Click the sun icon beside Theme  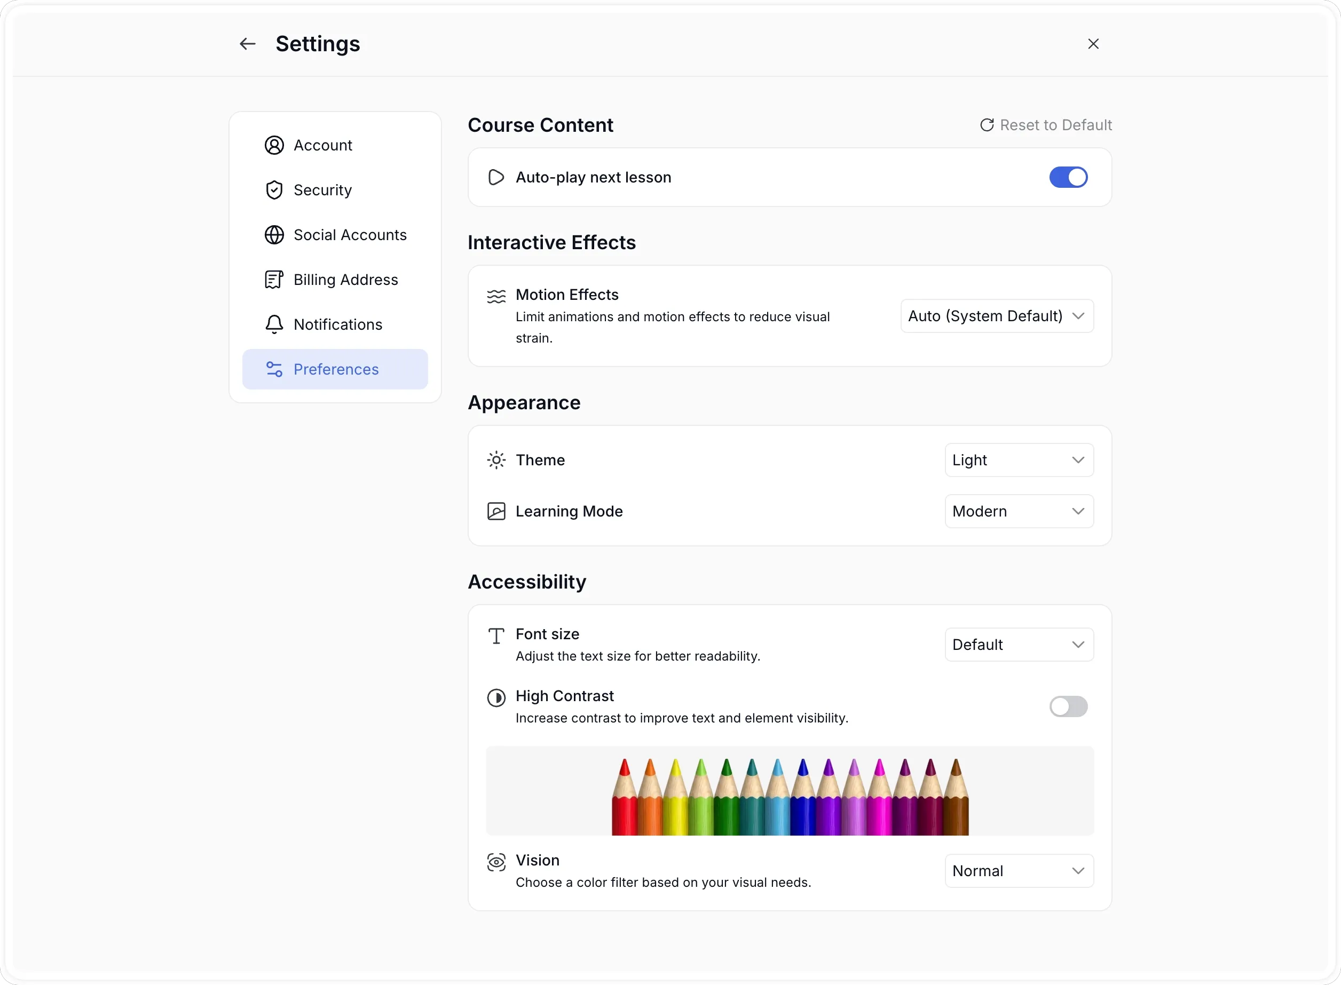pyautogui.click(x=496, y=460)
